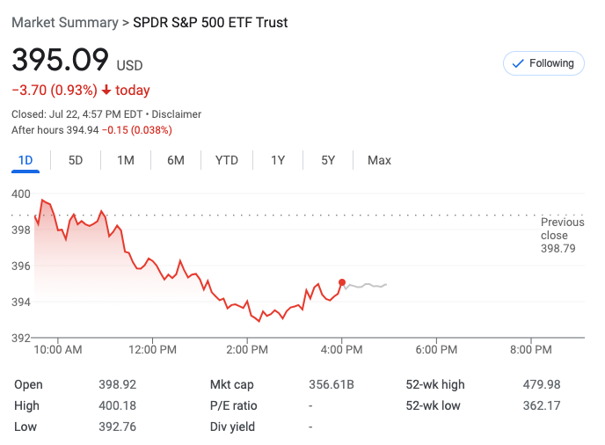The image size is (605, 445).
Task: Click the SPDR S&P 500 ETF Trust title
Action: coord(210,22)
